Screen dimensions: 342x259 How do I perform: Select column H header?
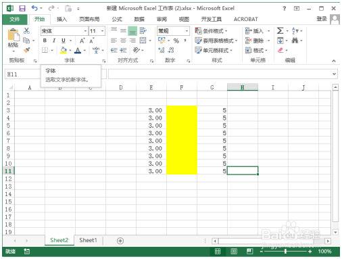click(x=243, y=87)
